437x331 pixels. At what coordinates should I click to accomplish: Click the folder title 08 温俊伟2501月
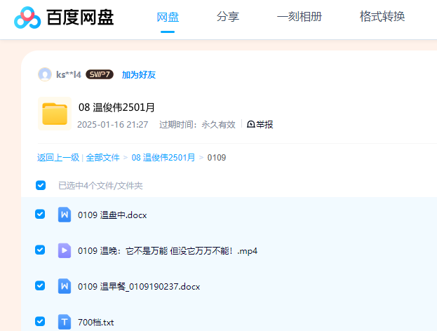pos(116,107)
